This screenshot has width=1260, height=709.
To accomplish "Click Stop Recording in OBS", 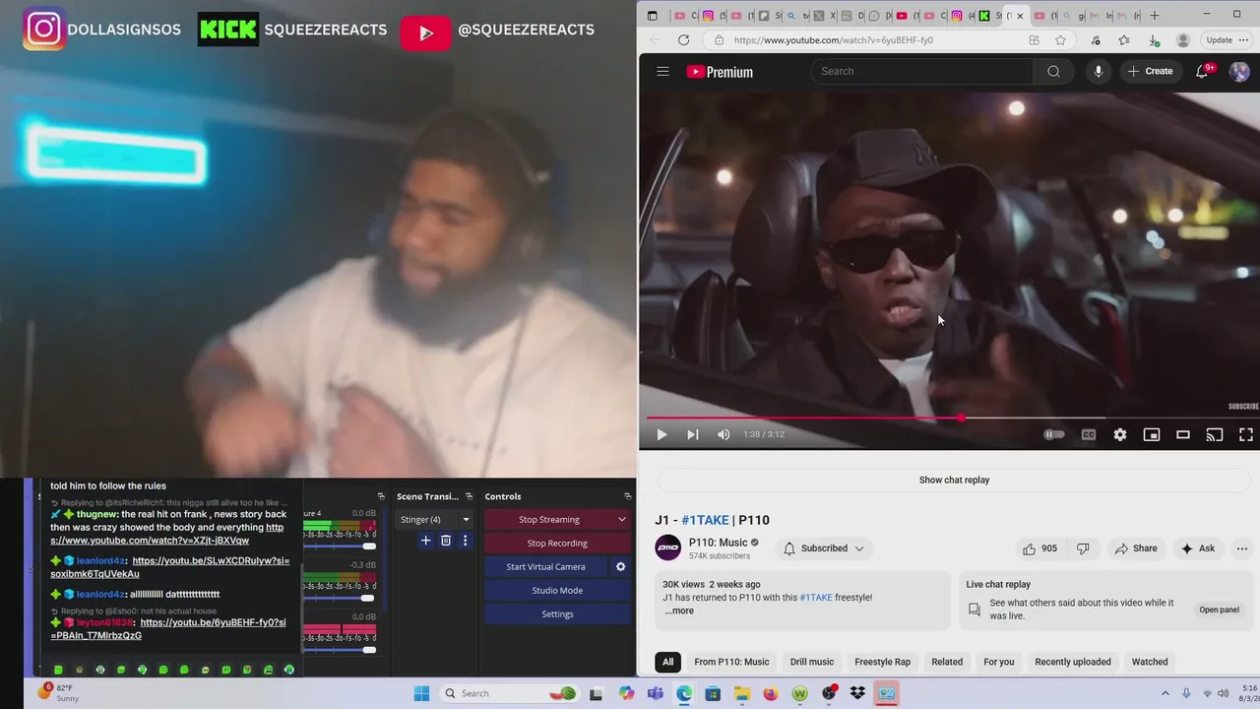I will point(557,543).
